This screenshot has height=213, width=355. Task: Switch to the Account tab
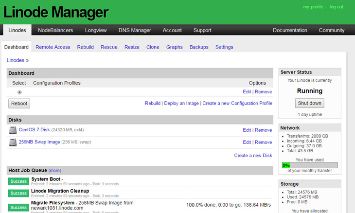coord(172,30)
